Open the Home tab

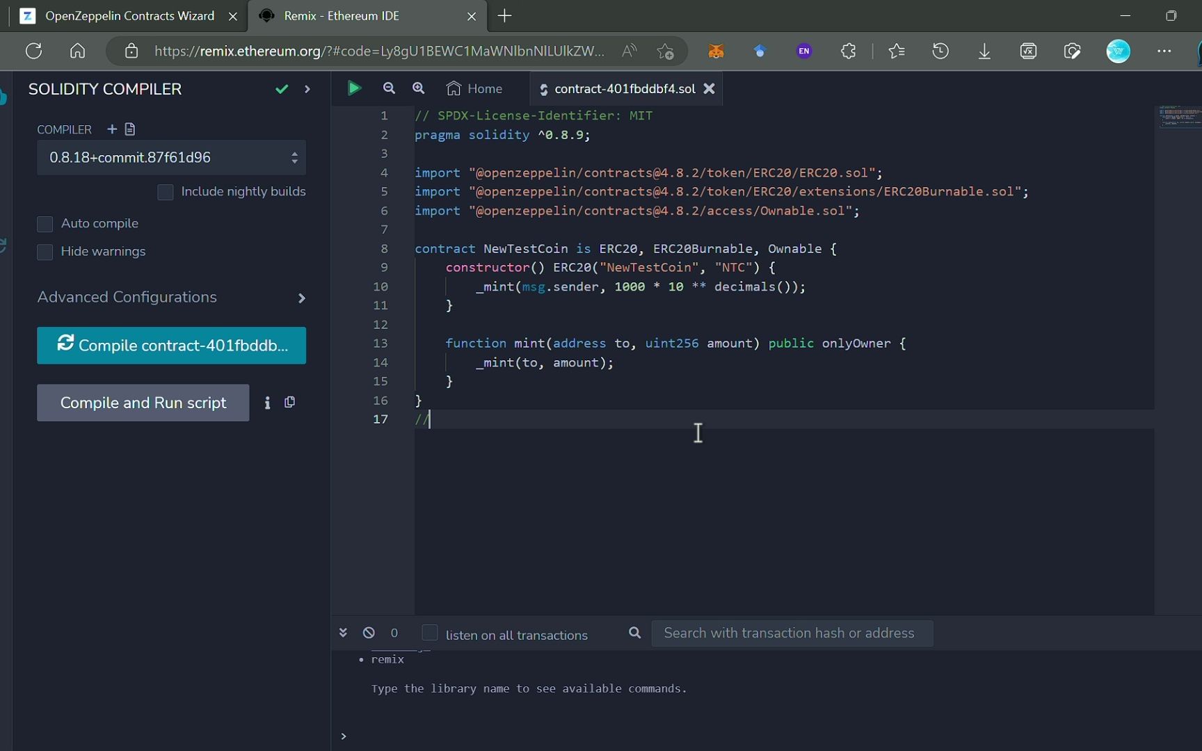(474, 88)
